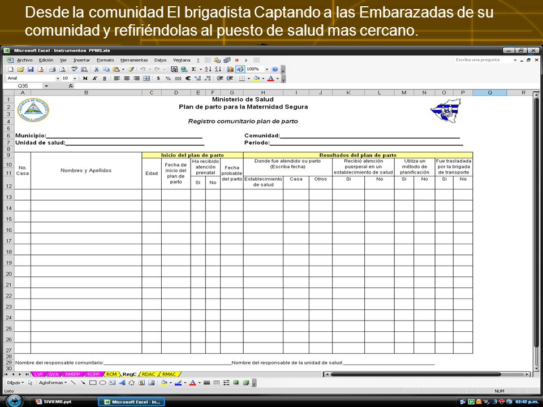The height and width of the screenshot is (407, 543).
Task: Click Fill Color paint bucket in Drawing toolbar
Action: tap(164, 383)
